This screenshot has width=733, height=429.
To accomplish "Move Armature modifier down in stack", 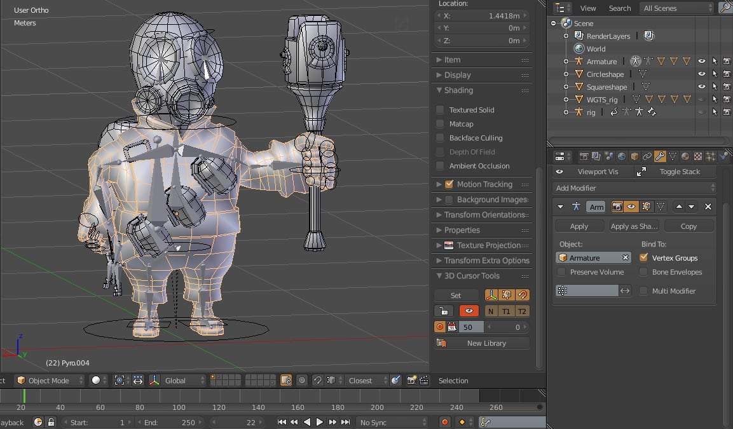I will [691, 207].
